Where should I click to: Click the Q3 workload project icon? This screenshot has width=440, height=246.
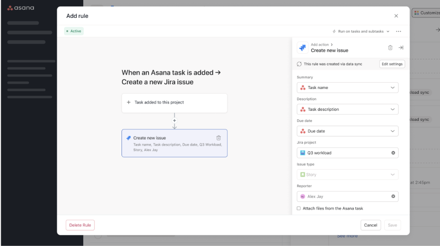click(x=302, y=153)
